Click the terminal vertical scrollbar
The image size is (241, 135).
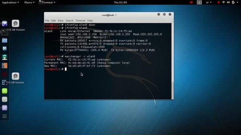(x=172, y=90)
